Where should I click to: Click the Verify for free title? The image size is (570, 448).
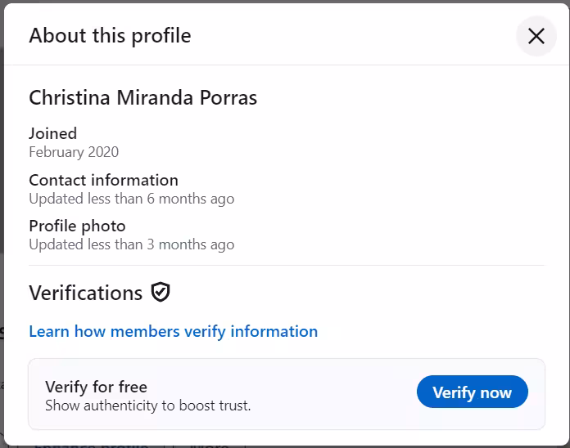tap(96, 387)
